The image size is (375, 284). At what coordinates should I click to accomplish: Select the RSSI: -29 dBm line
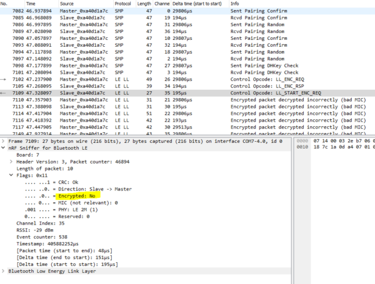tap(36, 230)
